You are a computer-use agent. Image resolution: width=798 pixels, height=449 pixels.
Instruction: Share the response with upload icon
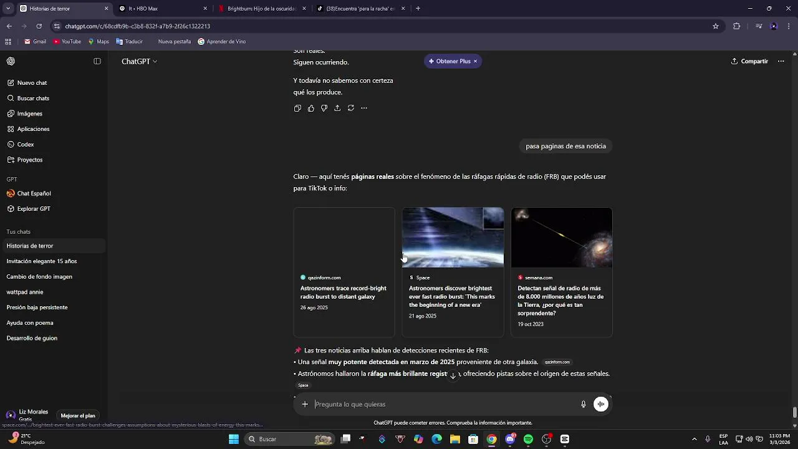pyautogui.click(x=337, y=108)
